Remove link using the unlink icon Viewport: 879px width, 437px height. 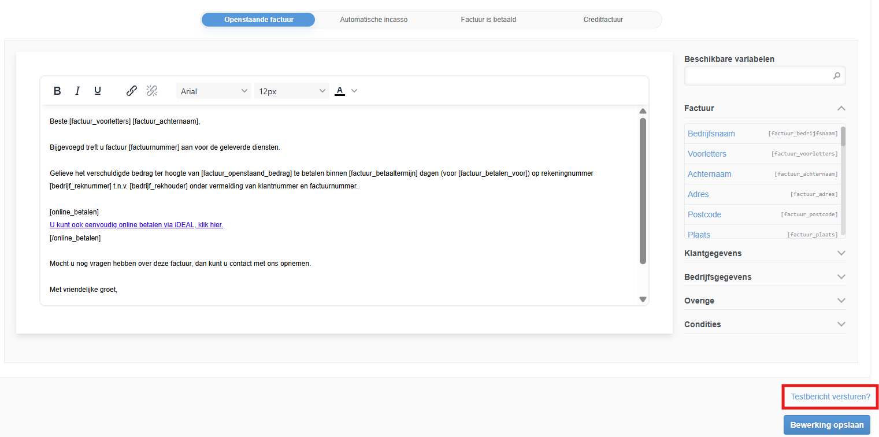152,91
